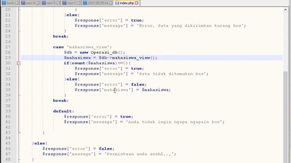Click the save icon on hosts tab

4,3
